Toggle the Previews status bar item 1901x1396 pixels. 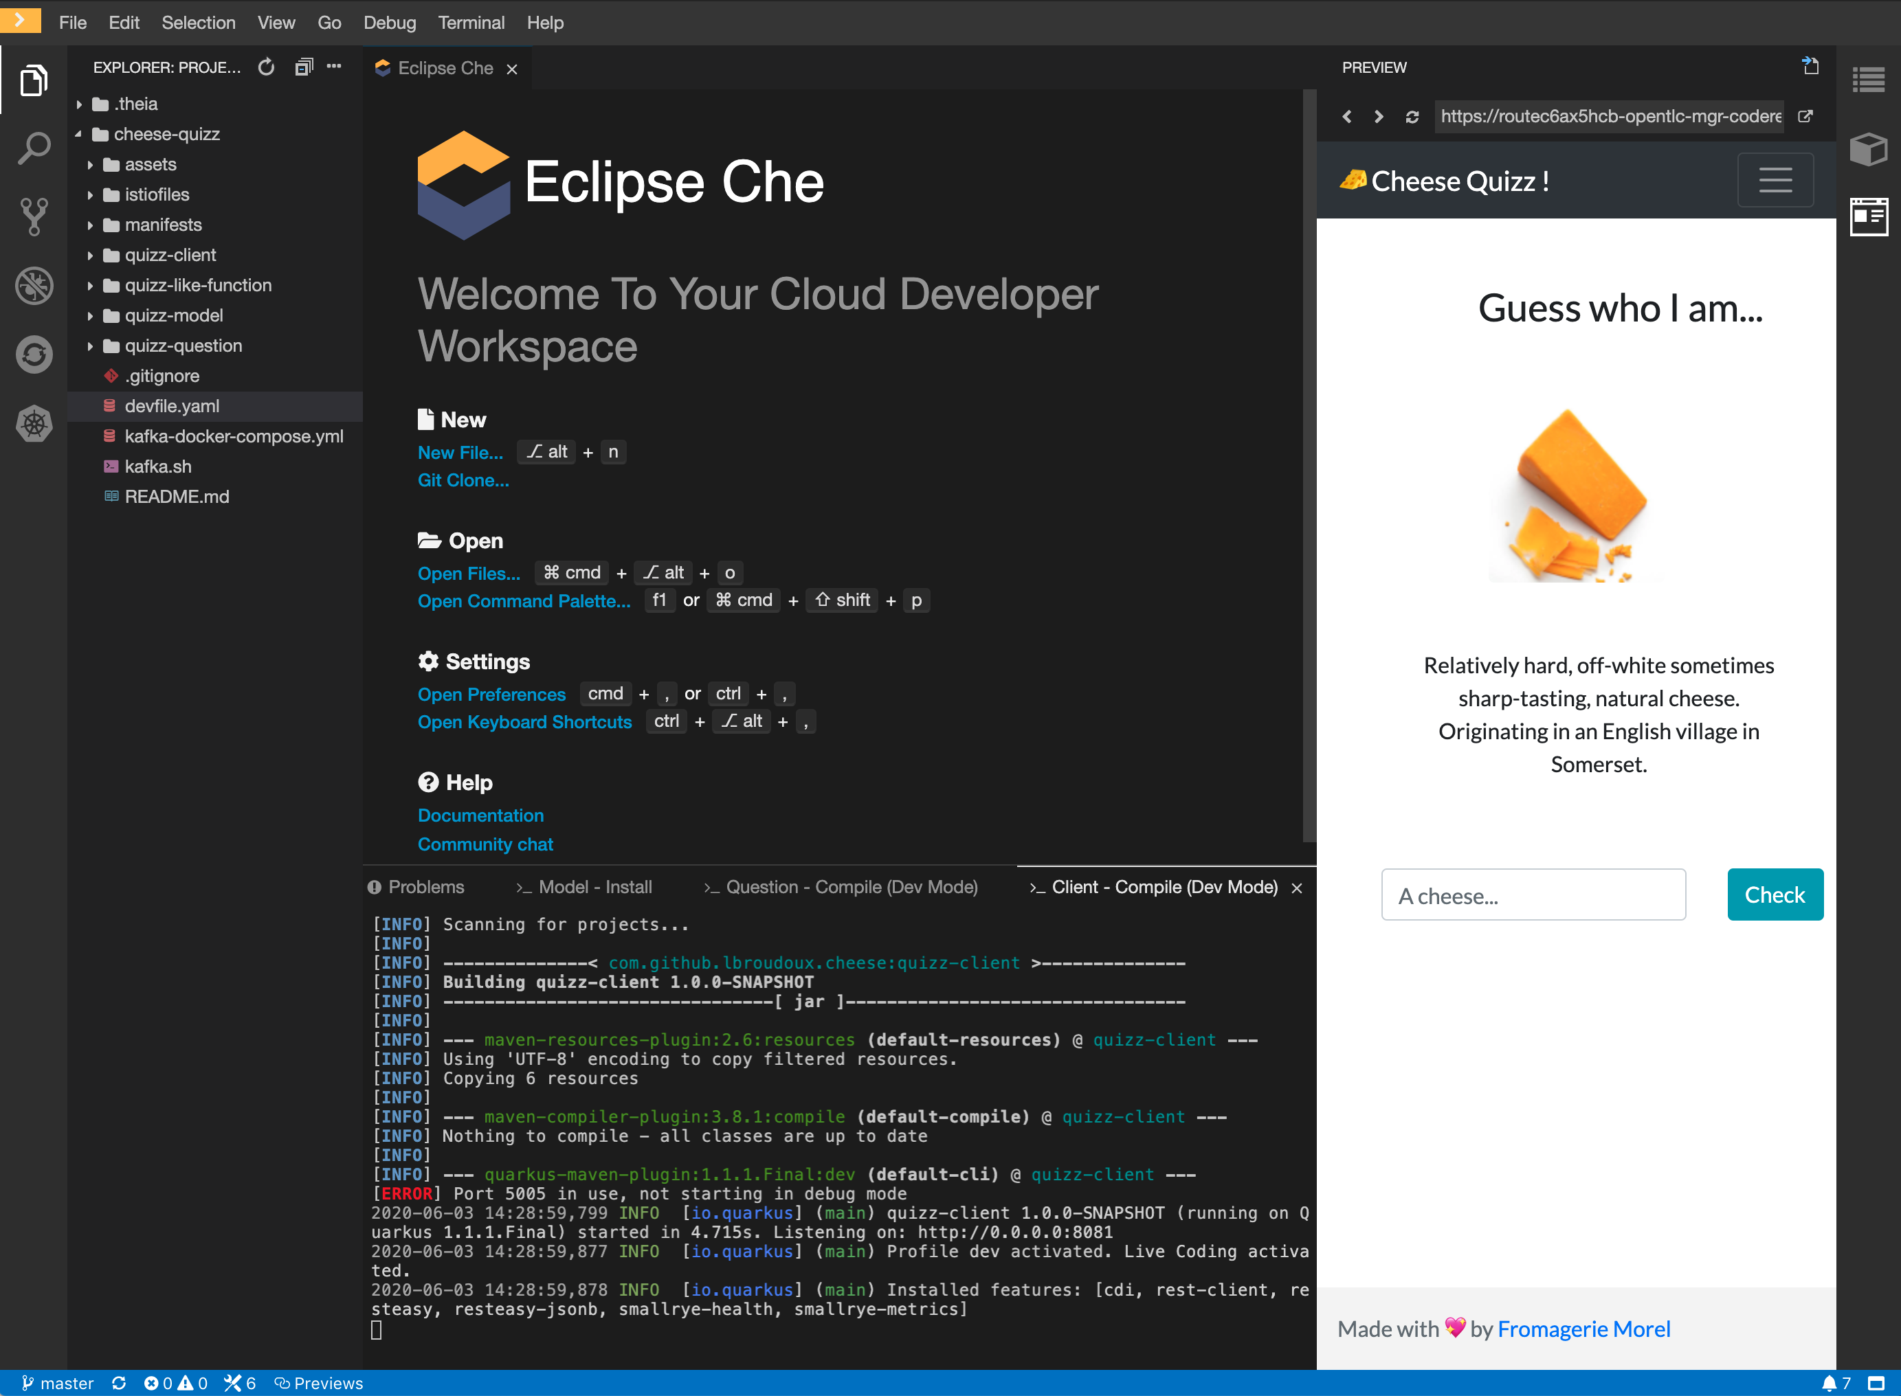[319, 1384]
